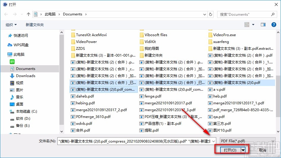Image resolution: width=281 pixels, height=158 pixels.
Task: Refresh the Documents folder listing
Action: [x=211, y=14]
